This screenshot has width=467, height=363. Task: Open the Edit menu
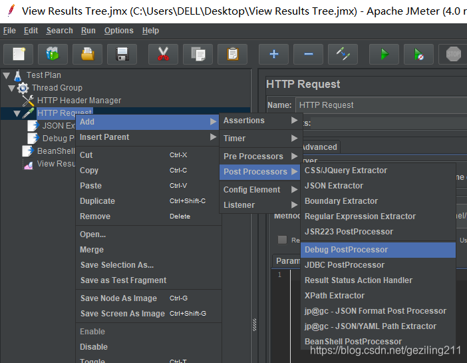click(31, 31)
